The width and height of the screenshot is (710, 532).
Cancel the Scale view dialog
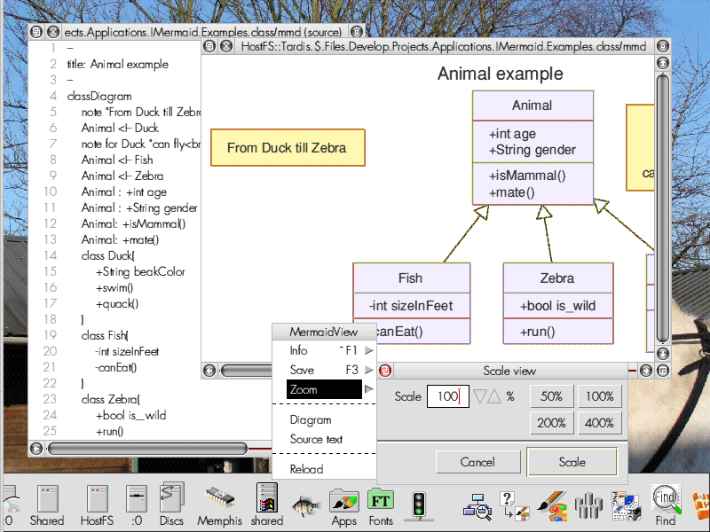(477, 462)
